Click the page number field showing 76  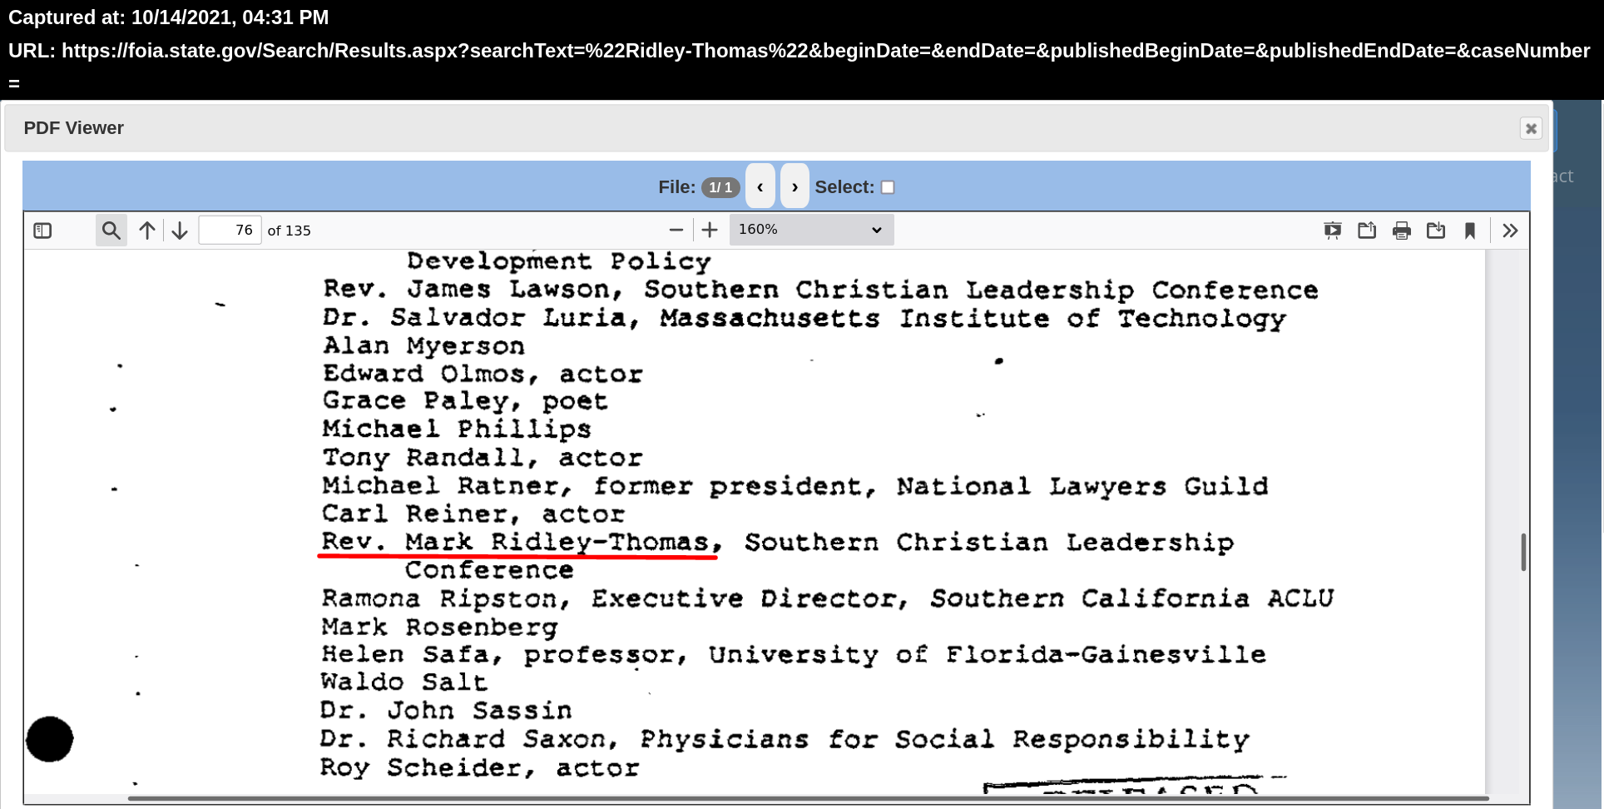[230, 231]
